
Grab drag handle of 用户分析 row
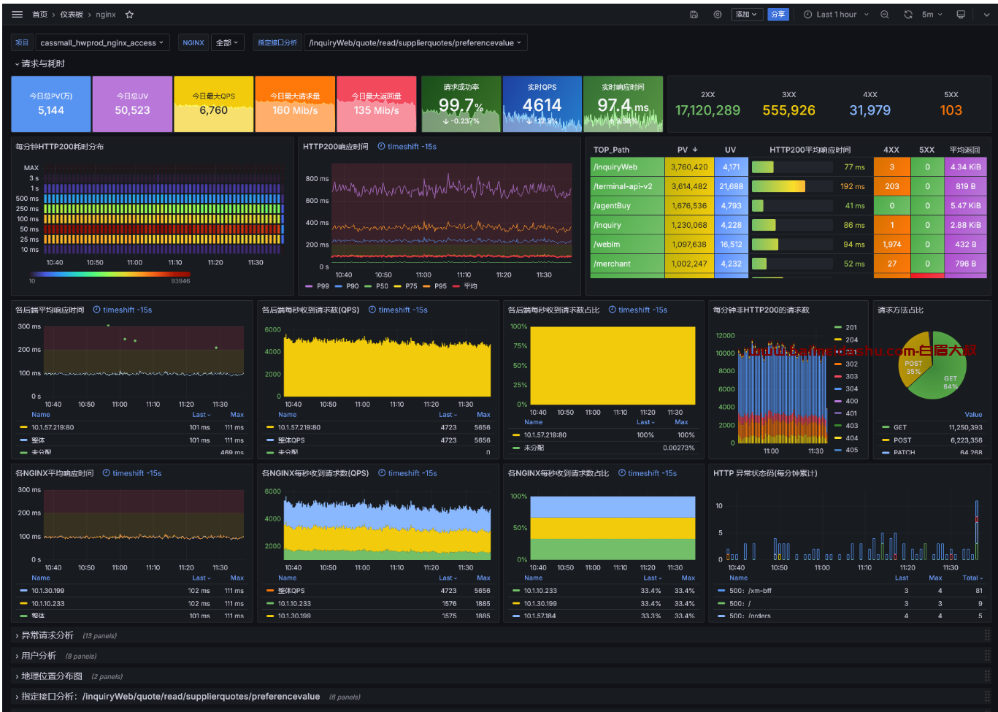click(986, 656)
